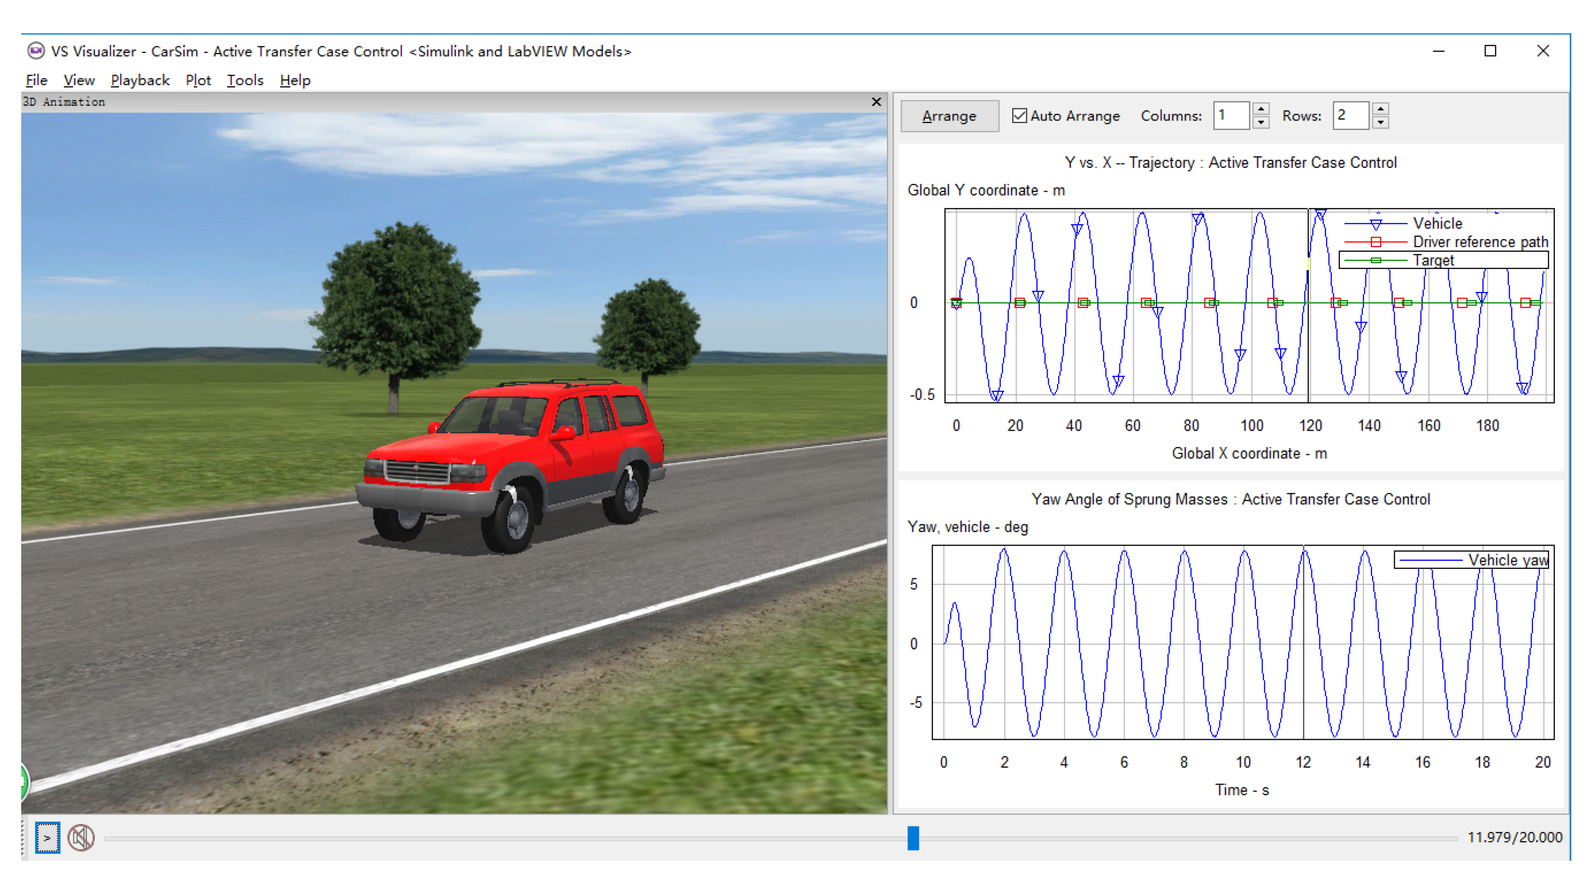This screenshot has height=888, width=1589.
Task: Decrease the Rows value with down arrow
Action: pos(1381,123)
